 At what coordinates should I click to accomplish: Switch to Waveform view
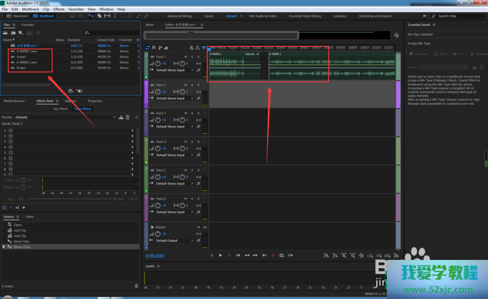pos(18,16)
